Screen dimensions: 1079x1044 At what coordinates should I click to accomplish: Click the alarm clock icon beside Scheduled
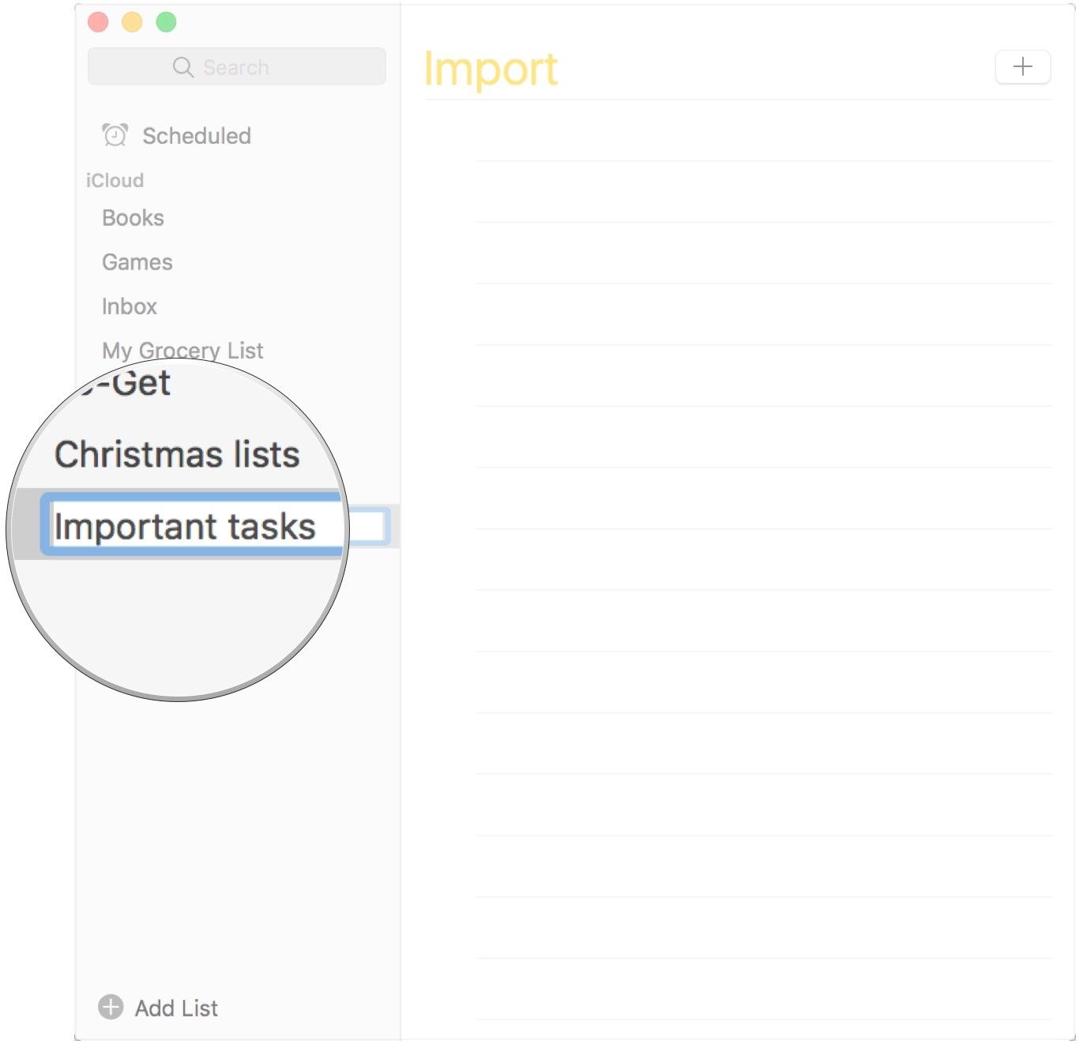pyautogui.click(x=115, y=136)
